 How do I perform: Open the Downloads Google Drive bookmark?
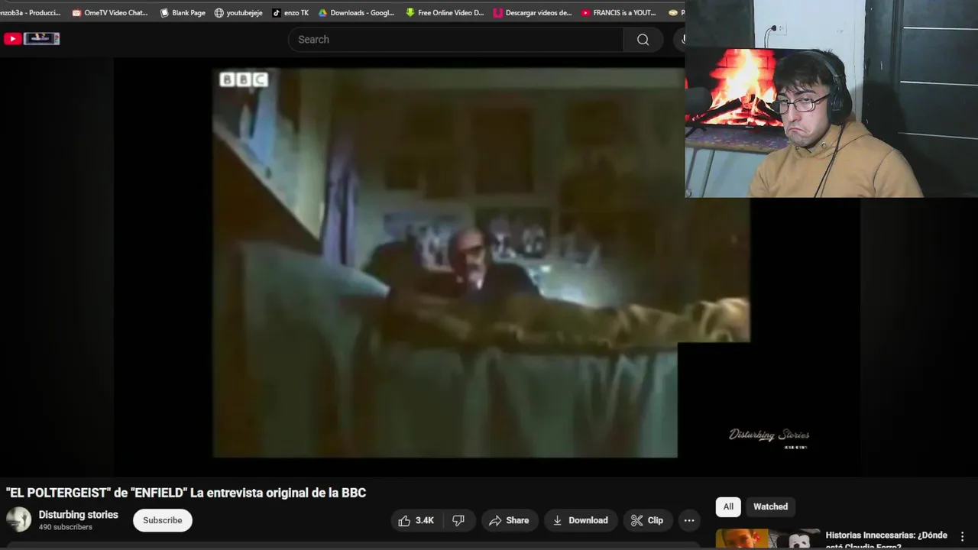[356, 12]
